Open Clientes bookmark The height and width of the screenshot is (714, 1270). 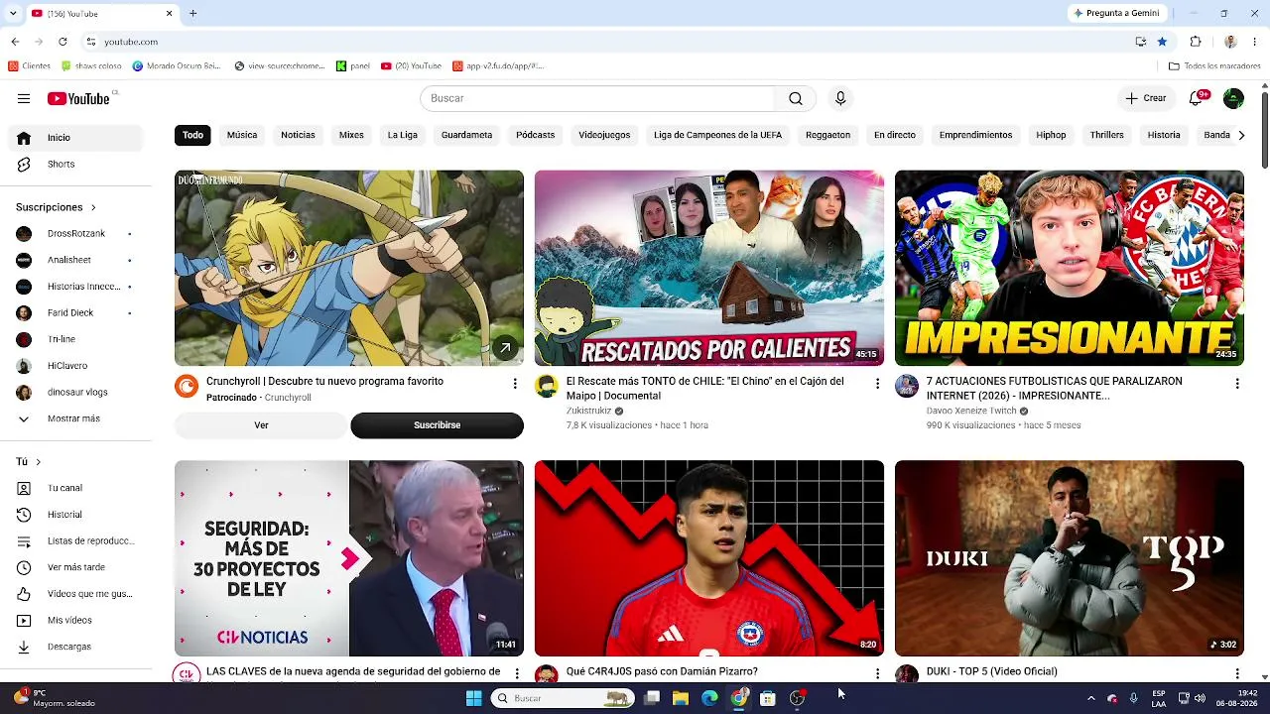(29, 66)
